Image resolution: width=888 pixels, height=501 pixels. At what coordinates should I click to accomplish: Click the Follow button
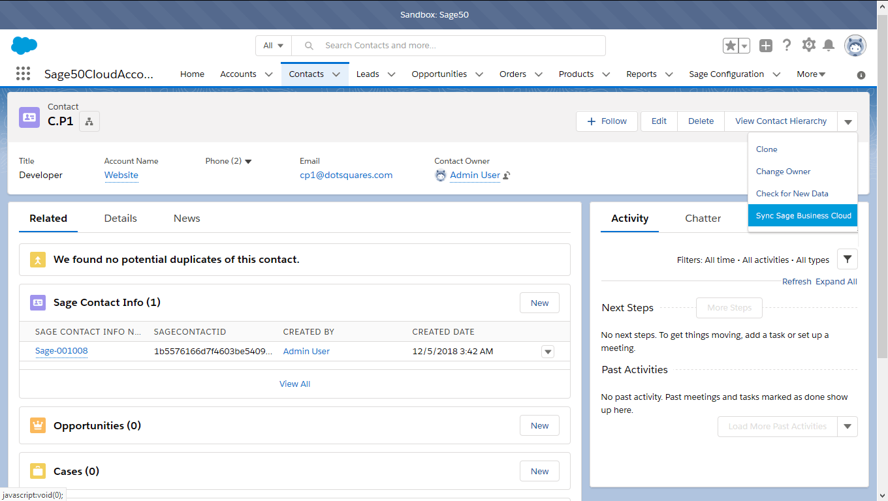tap(607, 121)
